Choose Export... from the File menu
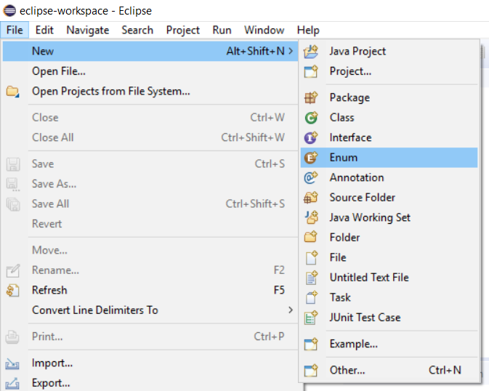489x391 pixels. 150,383
